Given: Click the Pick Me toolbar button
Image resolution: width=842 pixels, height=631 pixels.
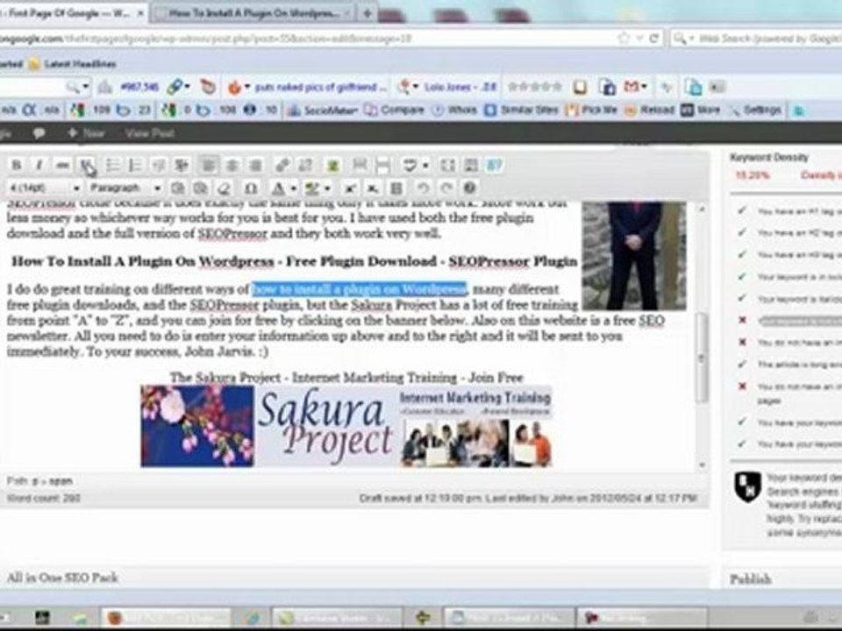Looking at the screenshot, I should (592, 110).
